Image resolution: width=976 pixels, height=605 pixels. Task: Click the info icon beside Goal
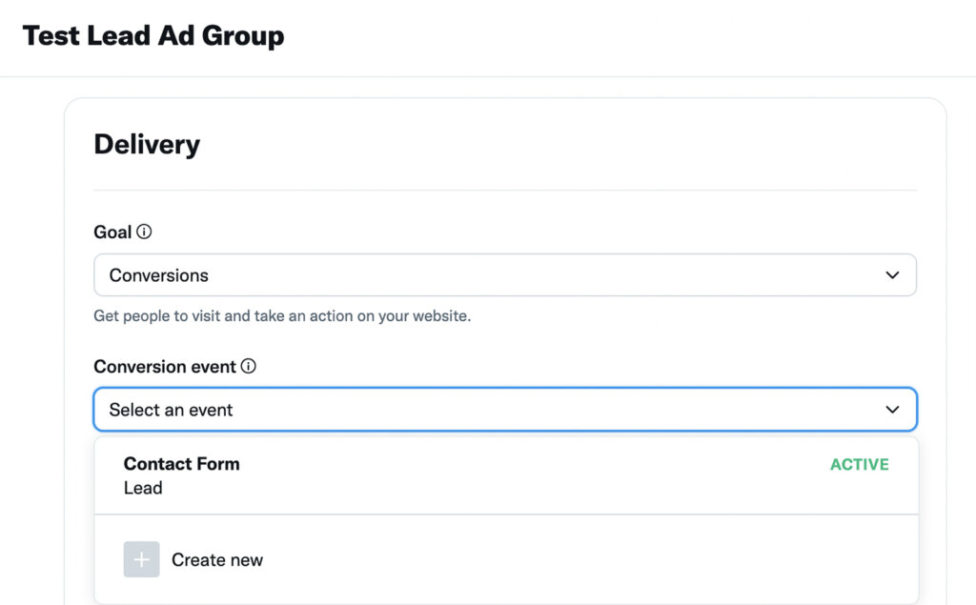144,232
